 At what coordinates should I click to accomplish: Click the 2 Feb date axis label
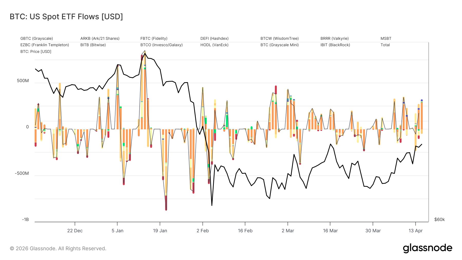click(x=203, y=231)
